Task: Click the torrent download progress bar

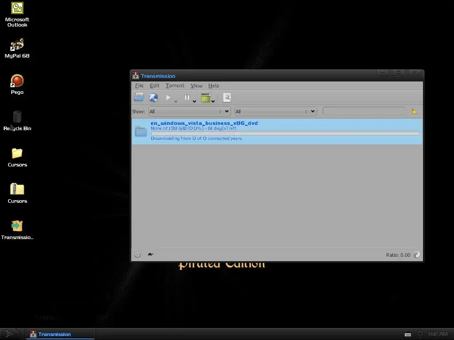Action: pos(285,133)
